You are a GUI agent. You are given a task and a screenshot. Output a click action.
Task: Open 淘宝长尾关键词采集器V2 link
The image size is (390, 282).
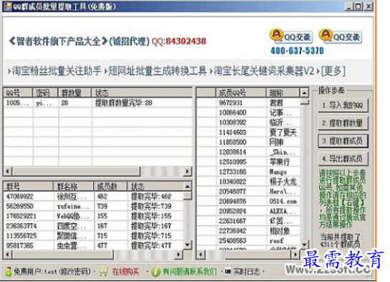pos(264,71)
